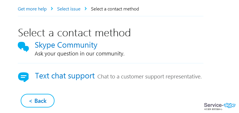Open the Skype Community link
Image resolution: width=239 pixels, height=113 pixels.
pyautogui.click(x=66, y=45)
